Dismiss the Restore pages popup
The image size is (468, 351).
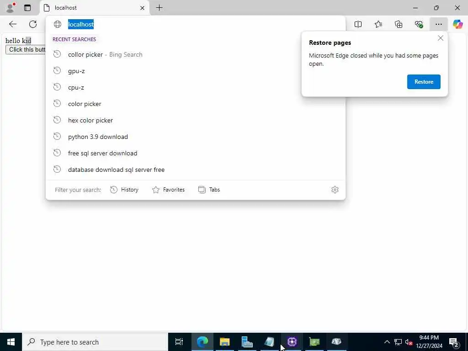[440, 38]
